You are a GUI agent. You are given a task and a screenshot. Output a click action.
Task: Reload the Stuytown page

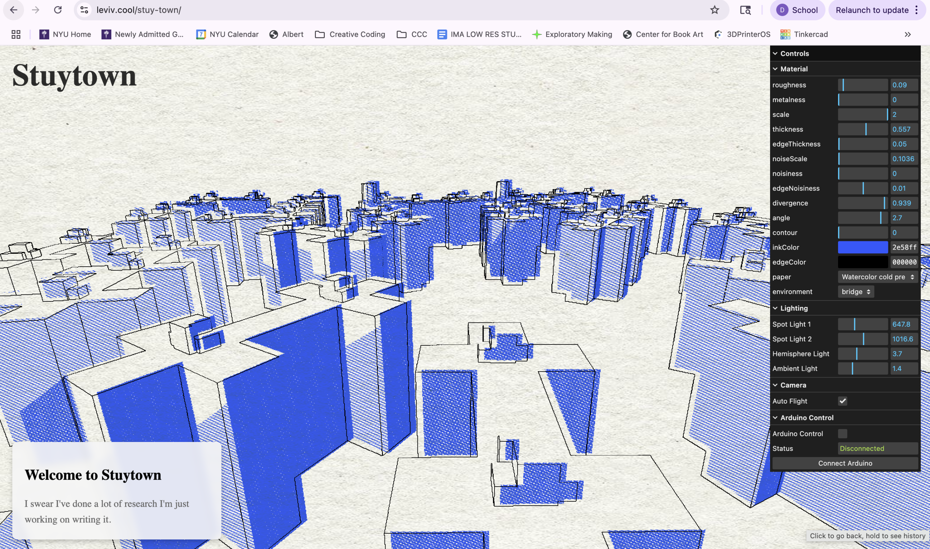pyautogui.click(x=58, y=10)
